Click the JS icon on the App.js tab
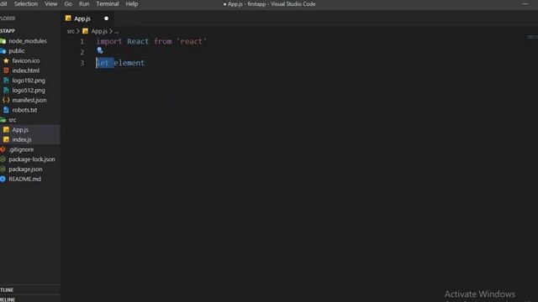The image size is (538, 302). pyautogui.click(x=68, y=18)
